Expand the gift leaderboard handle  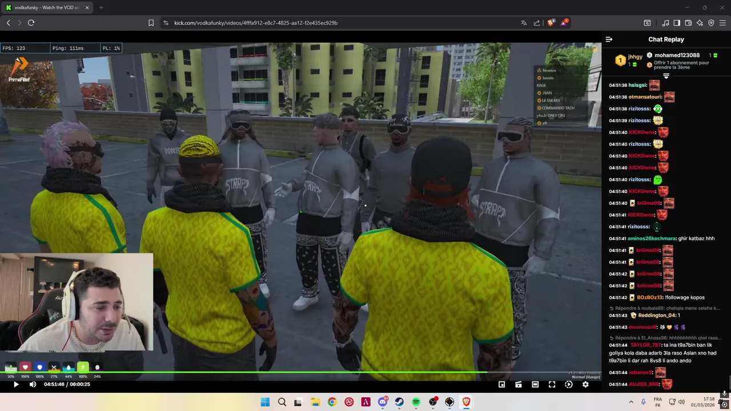point(666,76)
